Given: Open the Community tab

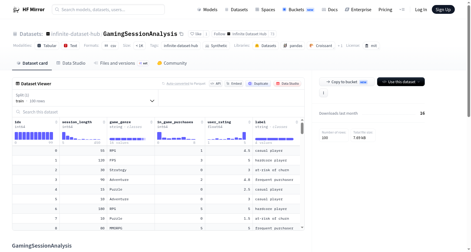Looking at the screenshot, I should click(x=172, y=63).
